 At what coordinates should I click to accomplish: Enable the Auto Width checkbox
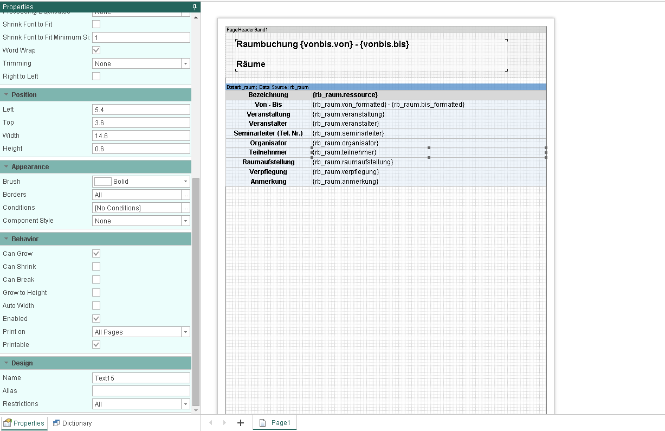96,306
